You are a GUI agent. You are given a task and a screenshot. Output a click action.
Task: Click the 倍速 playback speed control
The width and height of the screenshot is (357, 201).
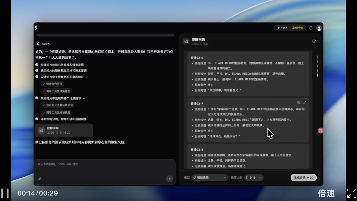pyautogui.click(x=326, y=193)
